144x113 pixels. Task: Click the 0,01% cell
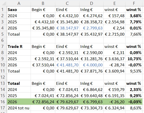134,28
